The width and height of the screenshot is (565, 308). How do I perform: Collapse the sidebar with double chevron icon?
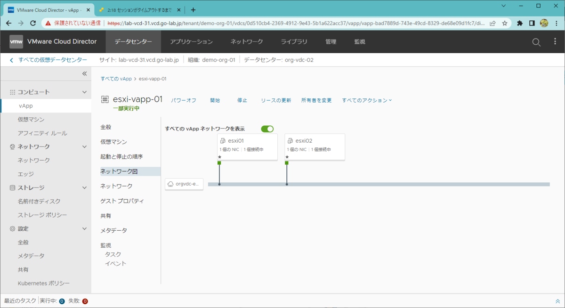click(x=85, y=73)
